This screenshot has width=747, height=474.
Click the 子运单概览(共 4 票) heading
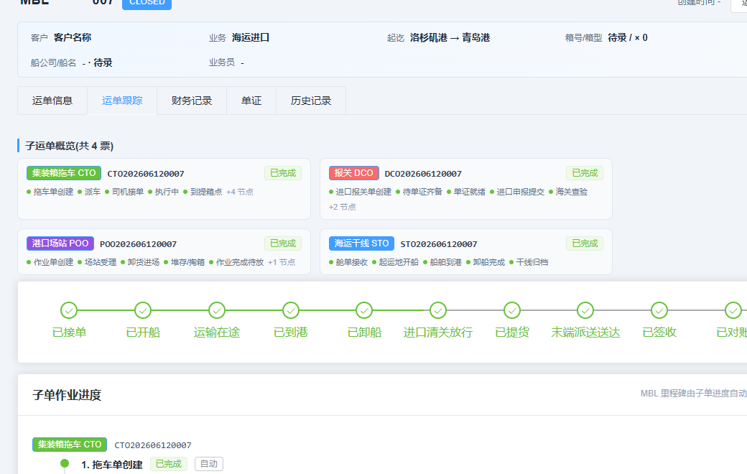pos(70,146)
